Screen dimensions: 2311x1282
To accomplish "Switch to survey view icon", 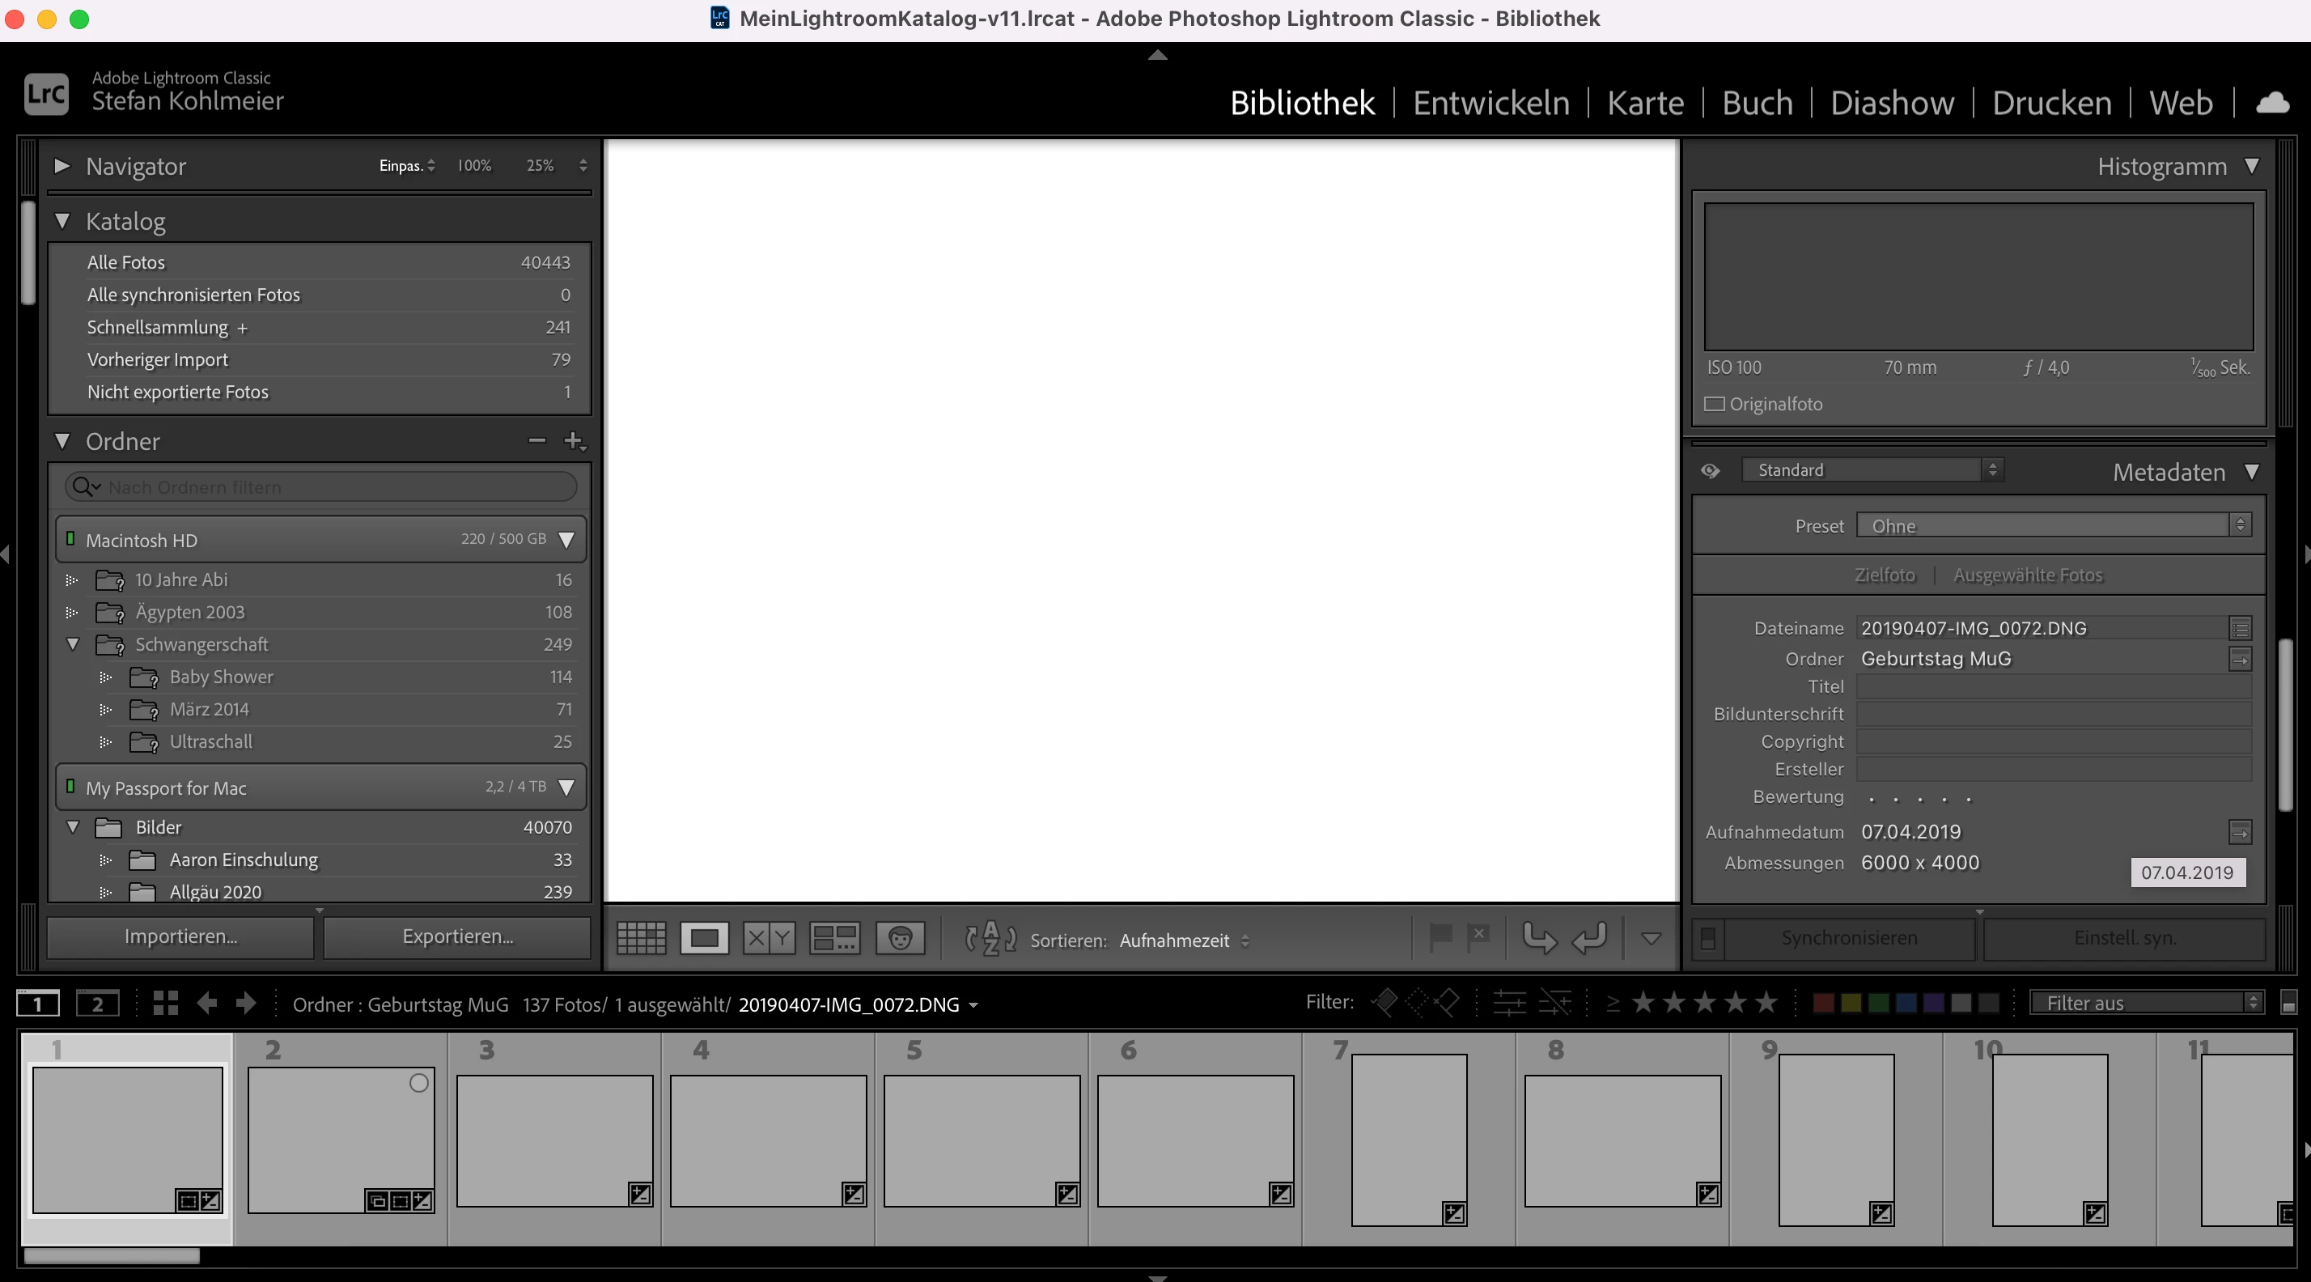I will pyautogui.click(x=834, y=938).
